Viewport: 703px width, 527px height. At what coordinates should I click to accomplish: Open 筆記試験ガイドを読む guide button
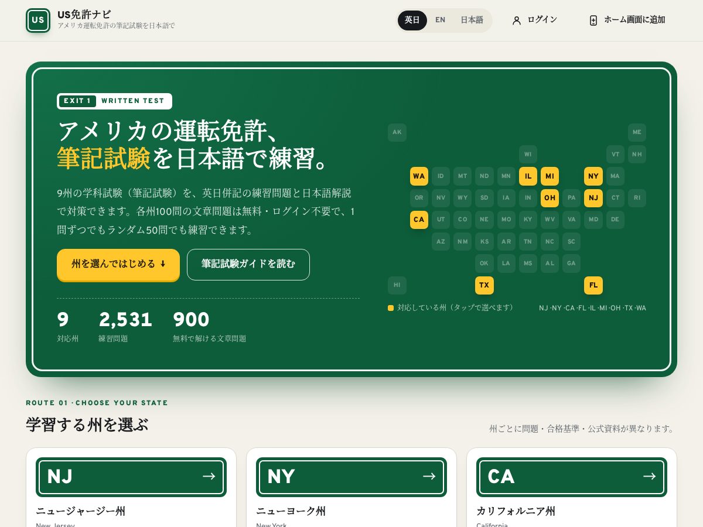[248, 265]
